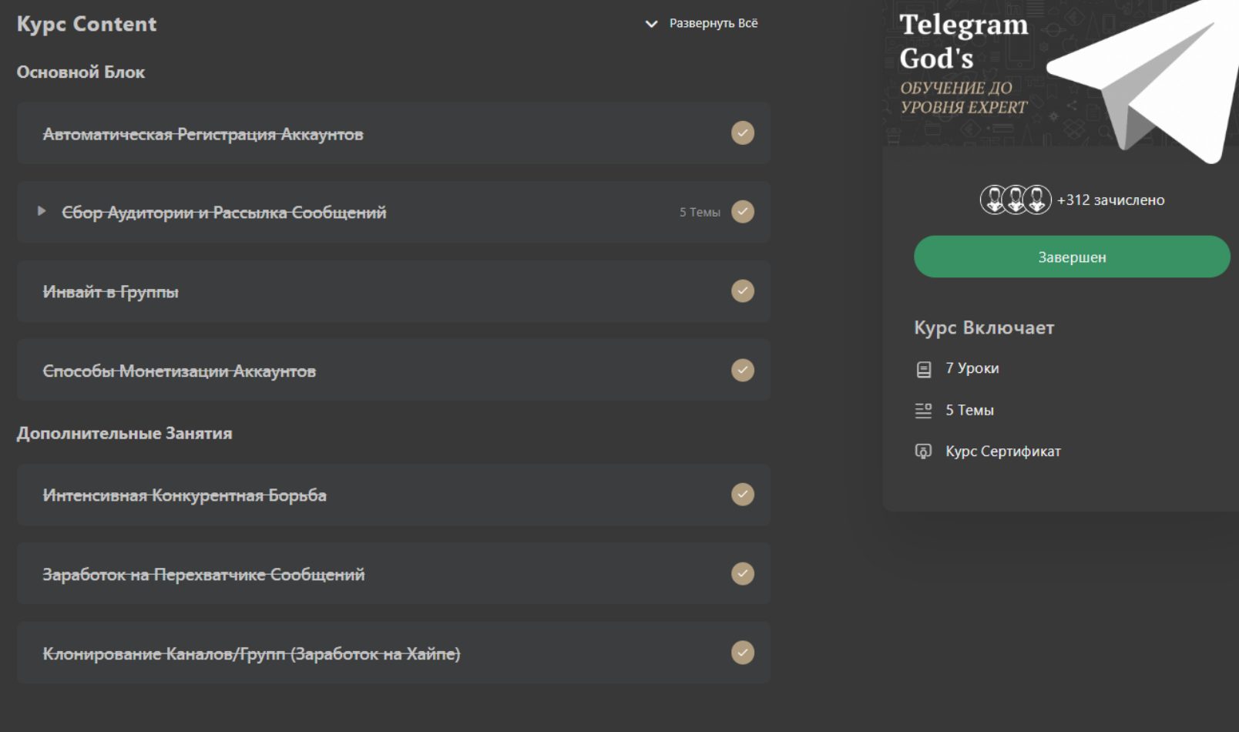
Task: Toggle checkmark on Заработок на Перехватчике Сообщений
Action: pos(742,574)
